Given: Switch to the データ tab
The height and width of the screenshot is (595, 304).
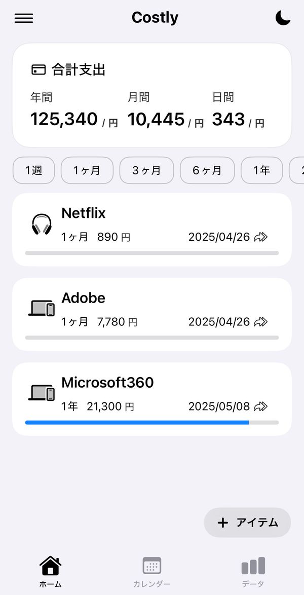Looking at the screenshot, I should (253, 572).
